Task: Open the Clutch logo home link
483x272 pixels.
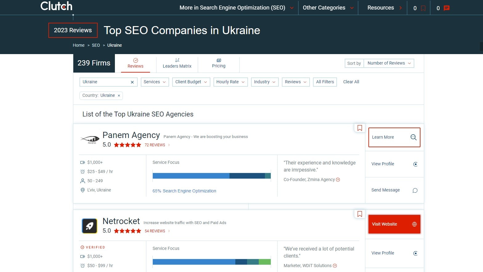Action: tap(56, 6)
